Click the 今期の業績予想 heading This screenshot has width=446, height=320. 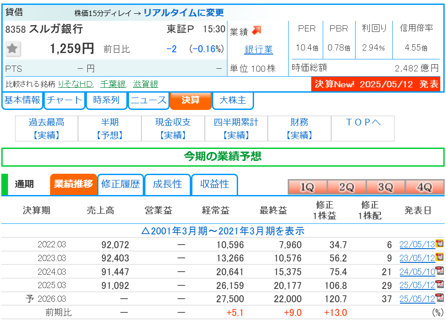click(223, 156)
